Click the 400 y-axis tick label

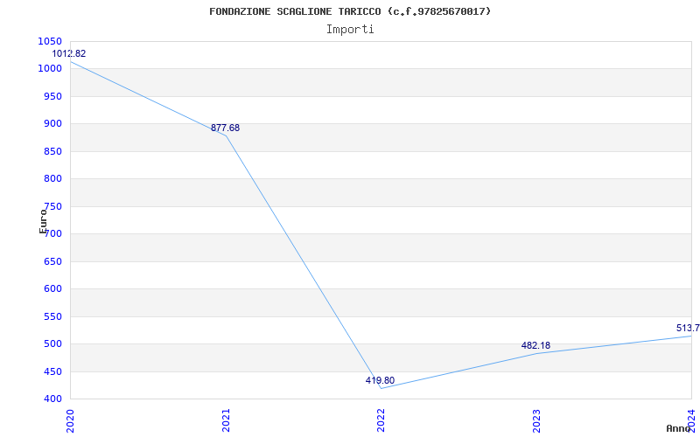pos(52,399)
